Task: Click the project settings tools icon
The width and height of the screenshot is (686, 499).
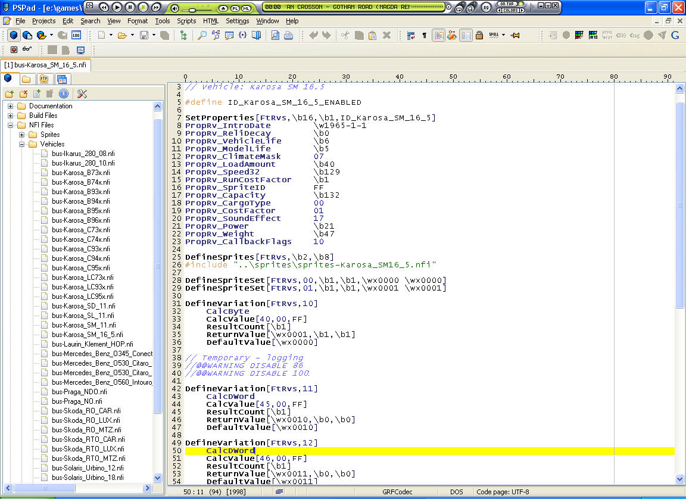Action: coord(82,93)
